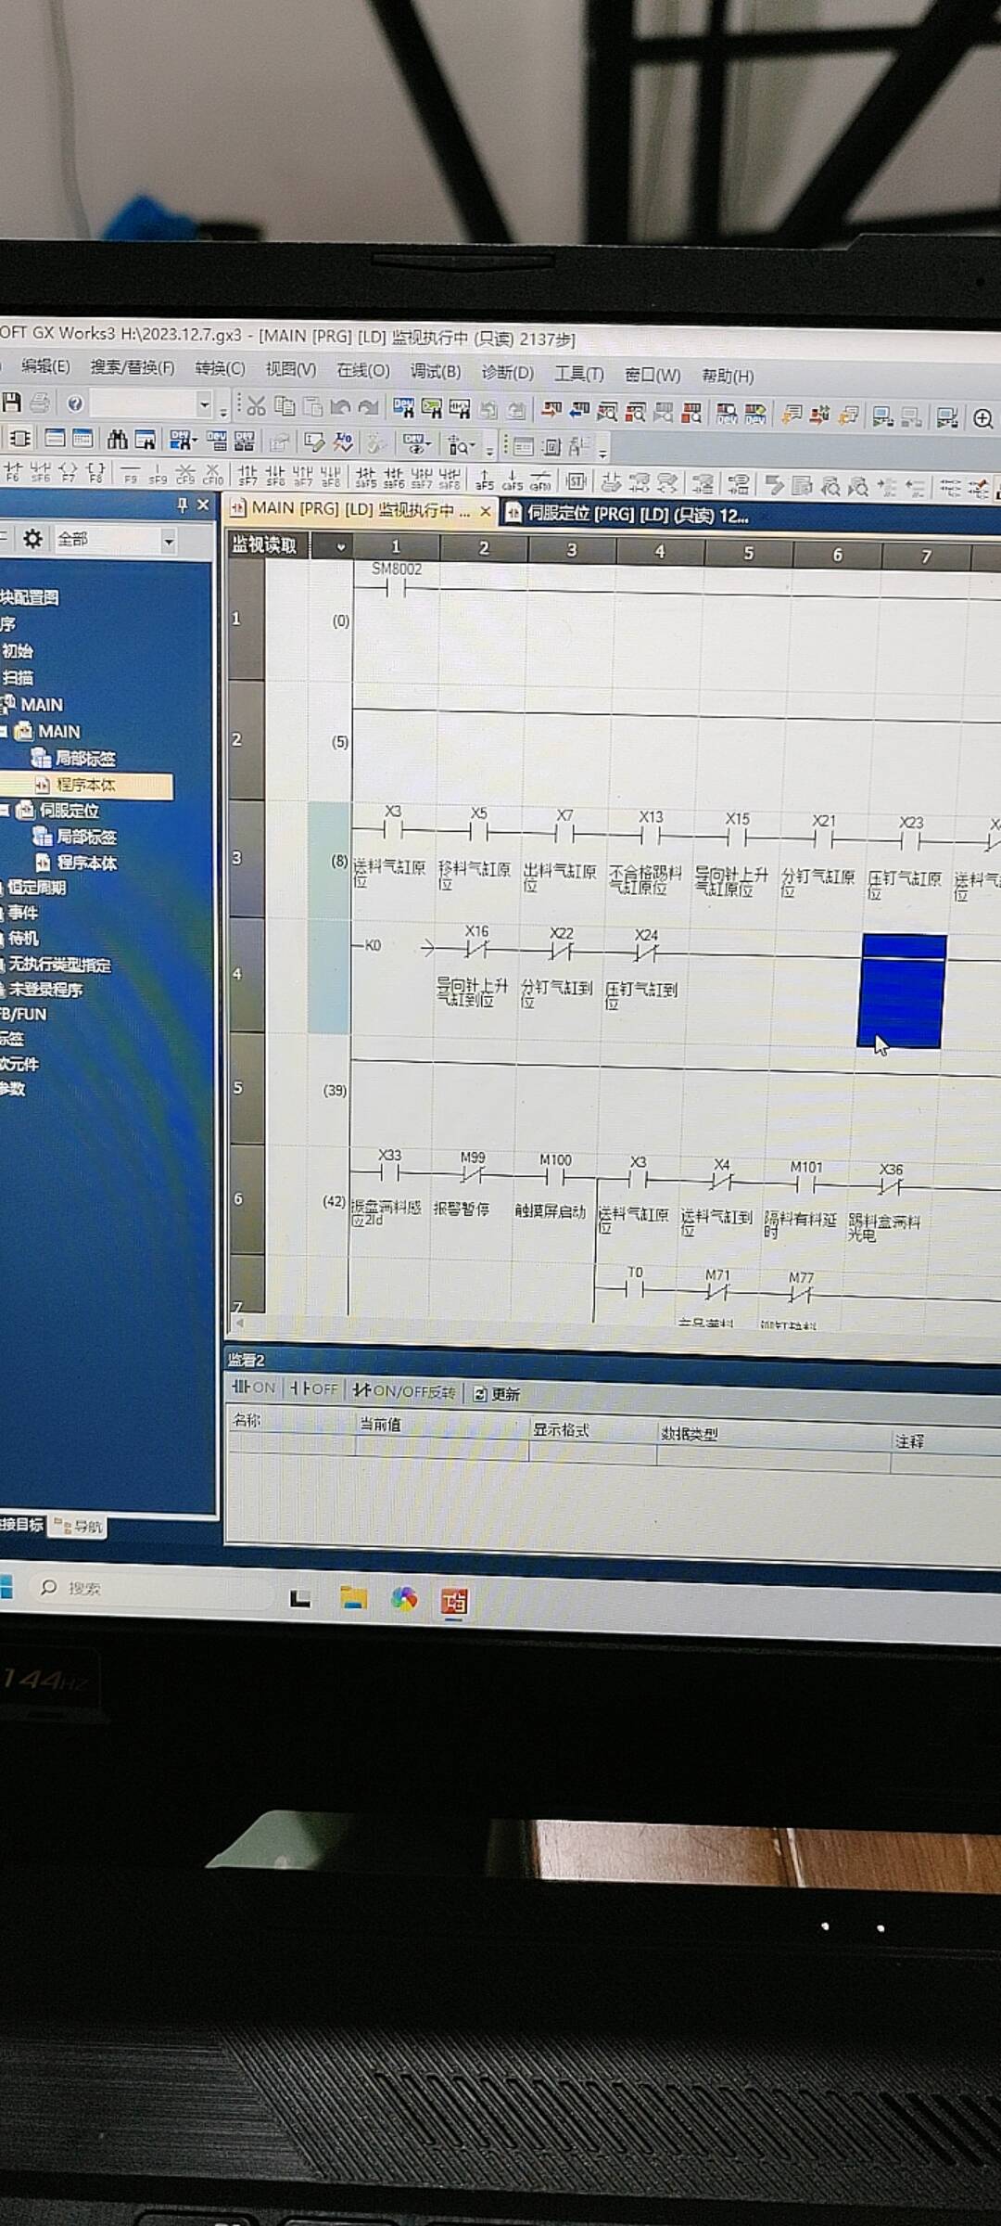Click the binoculars find device icon
Screen dimensions: 1001x2226
click(x=118, y=439)
